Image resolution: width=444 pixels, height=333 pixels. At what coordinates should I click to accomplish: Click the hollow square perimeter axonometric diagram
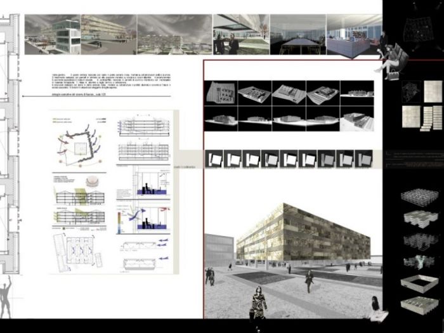pyautogui.click(x=419, y=283)
